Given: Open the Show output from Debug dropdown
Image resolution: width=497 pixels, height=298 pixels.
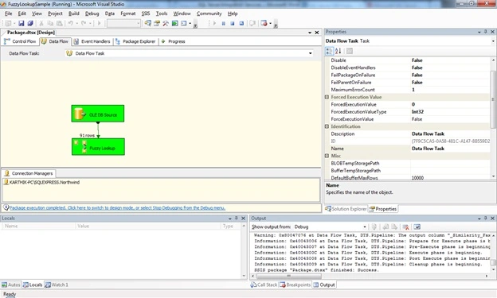Looking at the screenshot, I should pos(365,226).
